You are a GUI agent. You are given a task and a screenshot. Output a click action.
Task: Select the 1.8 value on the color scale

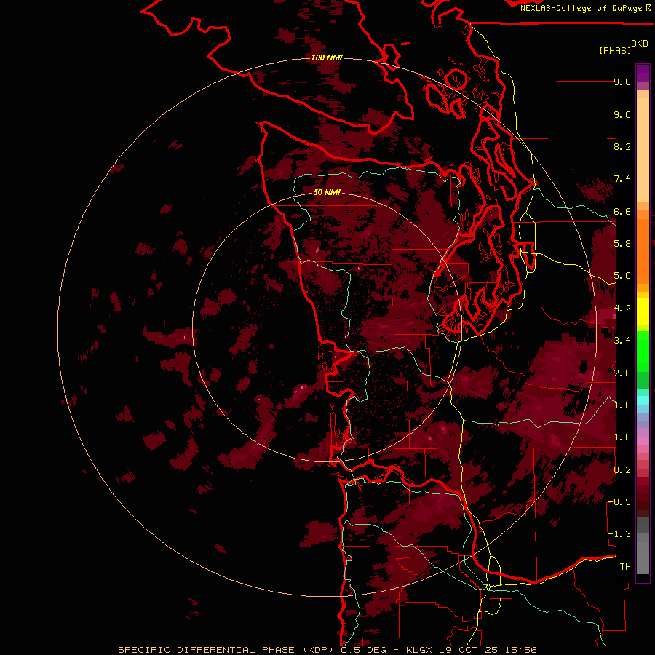pos(622,405)
